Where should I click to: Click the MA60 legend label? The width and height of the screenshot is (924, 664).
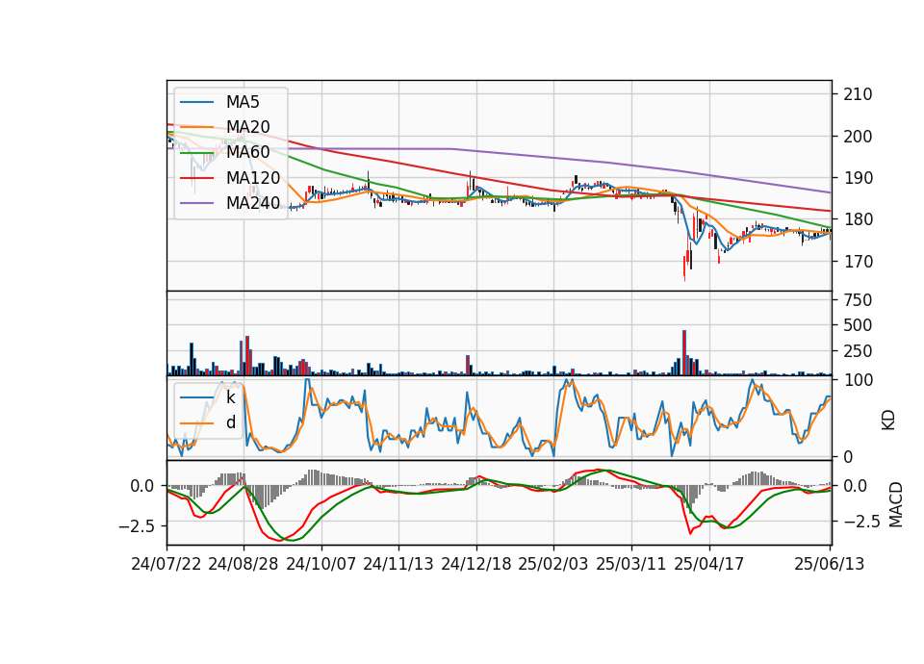[x=247, y=152]
